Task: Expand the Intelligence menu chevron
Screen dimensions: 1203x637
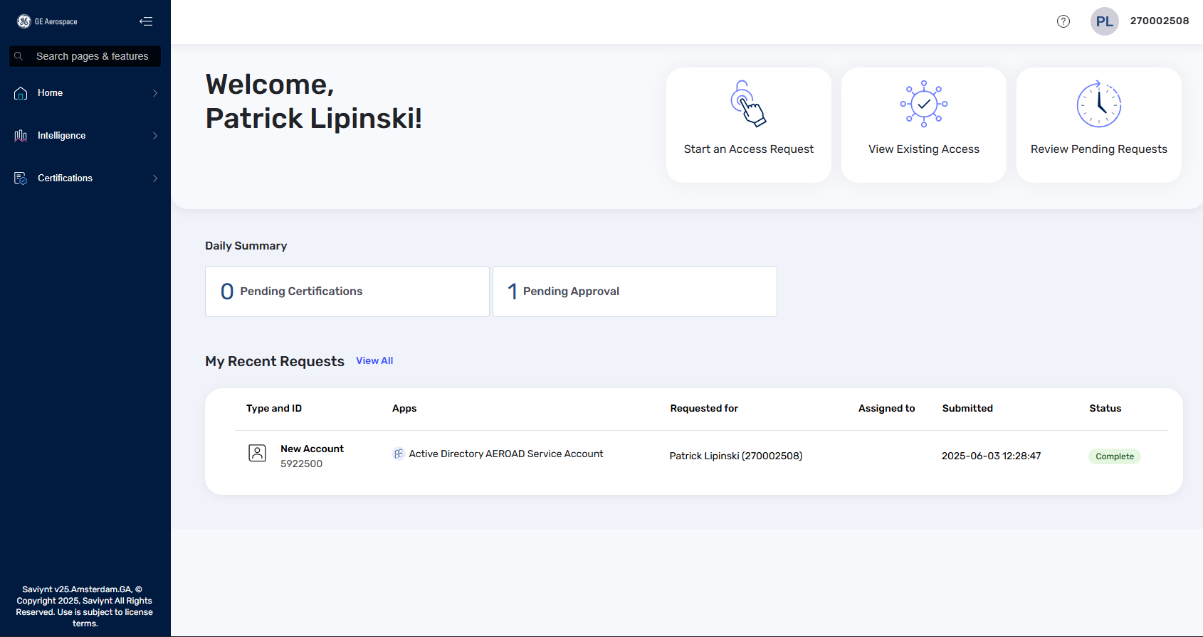Action: 155,136
